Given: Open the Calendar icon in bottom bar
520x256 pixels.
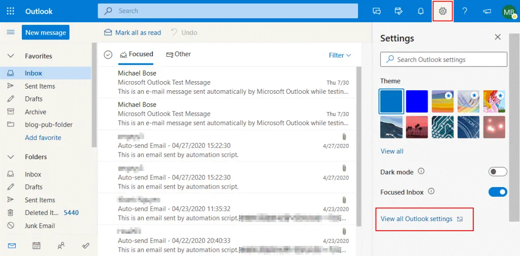Looking at the screenshot, I should [37, 245].
